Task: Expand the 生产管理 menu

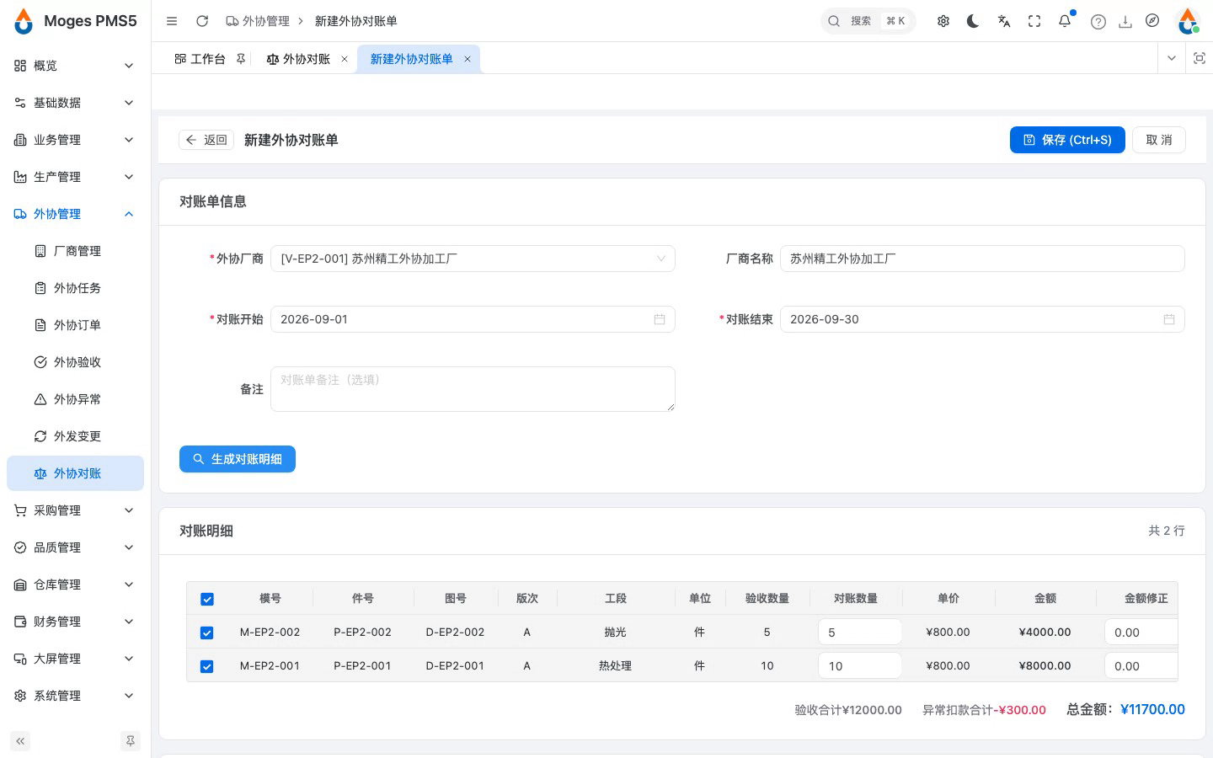Action: point(74,177)
